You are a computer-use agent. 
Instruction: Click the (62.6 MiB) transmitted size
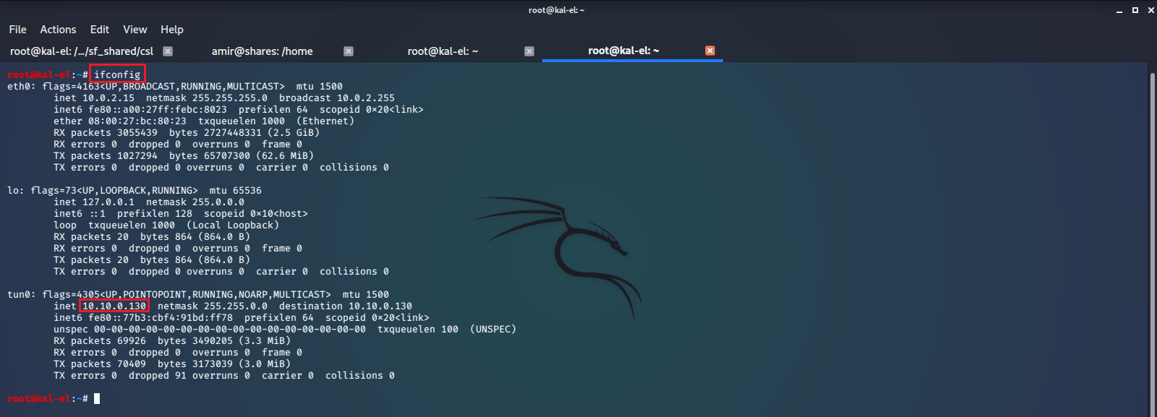[x=285, y=155]
